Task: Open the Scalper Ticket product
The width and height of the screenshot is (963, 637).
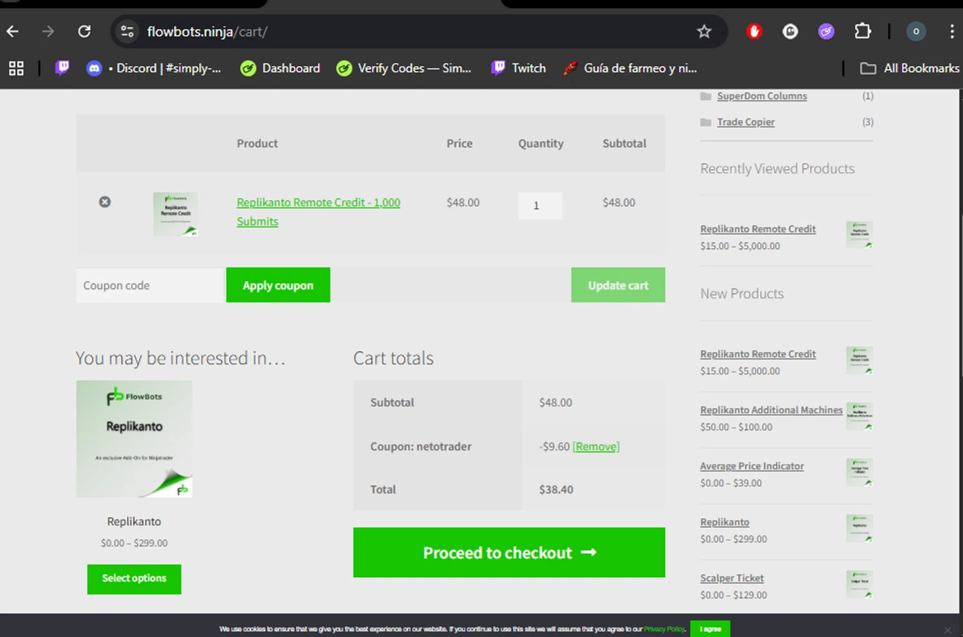Action: (732, 578)
